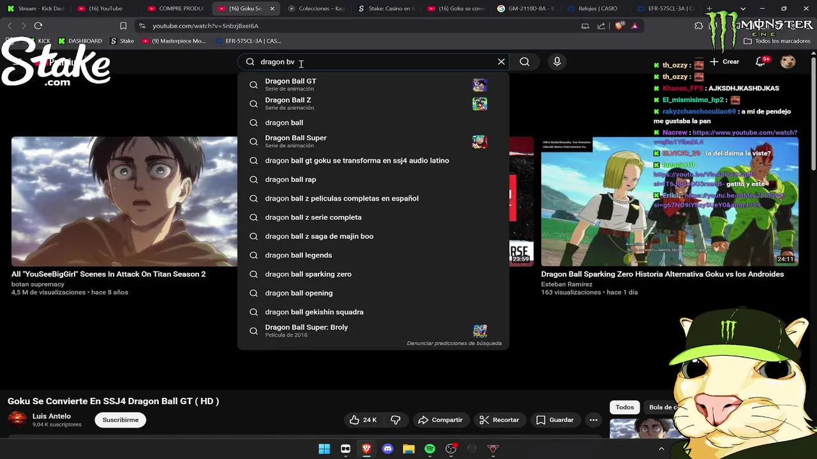Close the active Goku Se tab
The image size is (817, 459).
(273, 8)
